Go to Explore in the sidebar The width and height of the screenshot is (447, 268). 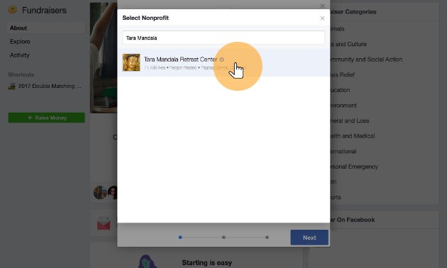click(20, 42)
